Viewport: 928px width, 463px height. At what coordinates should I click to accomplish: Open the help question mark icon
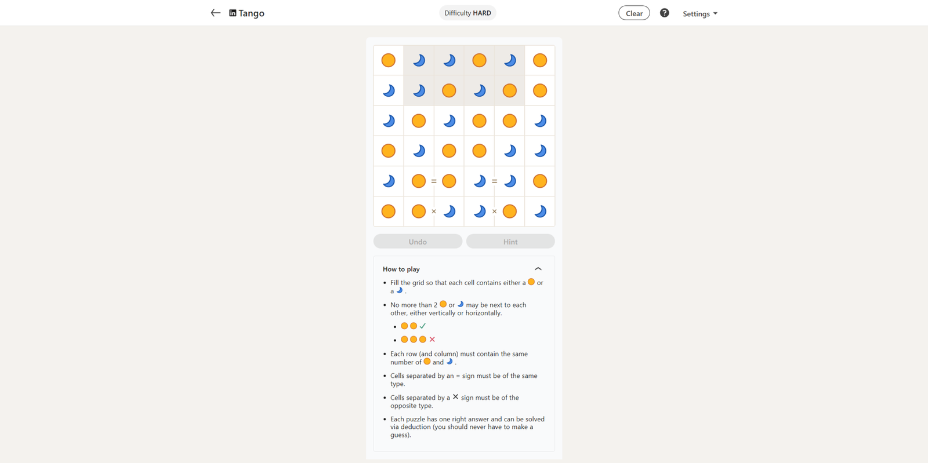point(664,13)
